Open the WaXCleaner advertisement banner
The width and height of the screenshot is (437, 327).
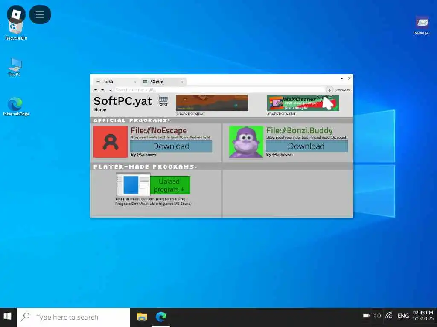[303, 103]
